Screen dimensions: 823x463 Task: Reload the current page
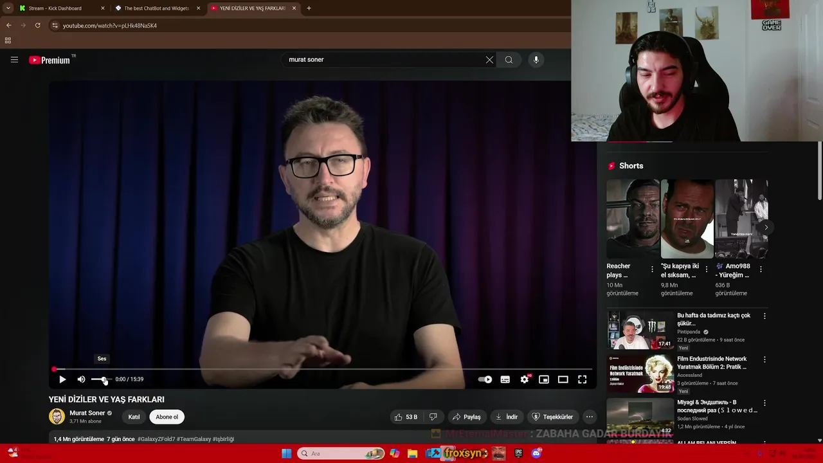click(x=37, y=25)
